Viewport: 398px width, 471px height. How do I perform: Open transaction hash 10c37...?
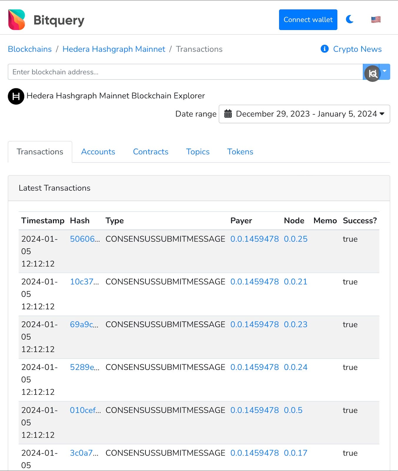pos(84,282)
